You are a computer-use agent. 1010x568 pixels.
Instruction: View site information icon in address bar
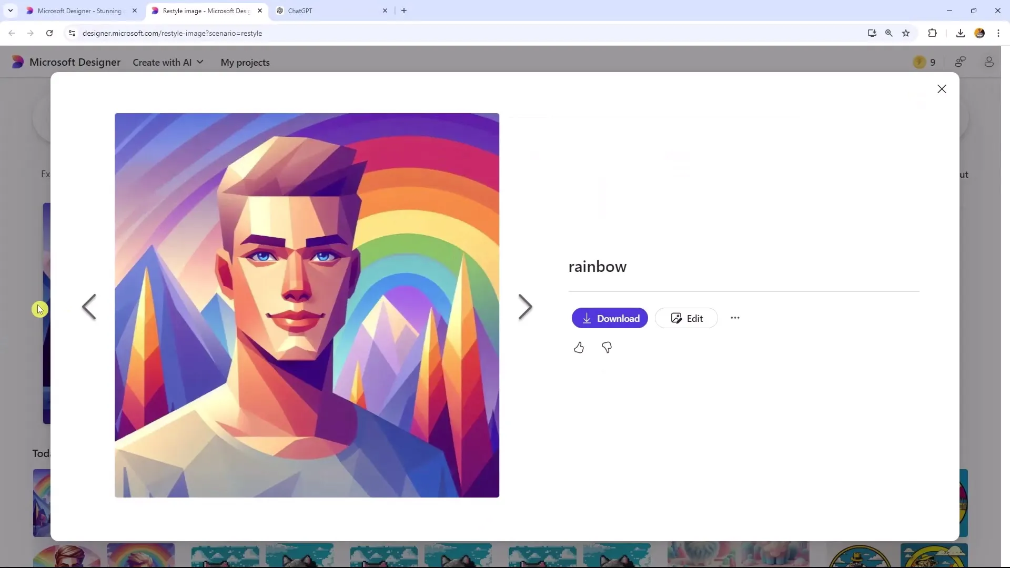(72, 33)
